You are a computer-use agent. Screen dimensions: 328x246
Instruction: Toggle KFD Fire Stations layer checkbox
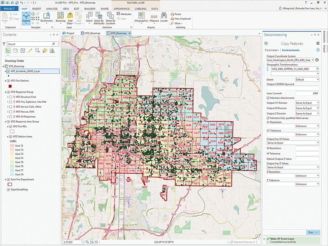8,81
